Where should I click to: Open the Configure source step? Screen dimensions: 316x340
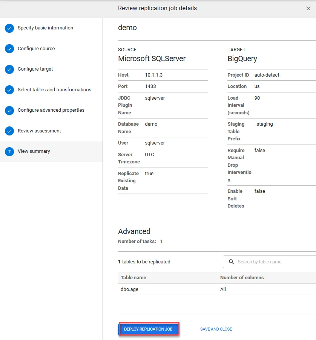click(x=36, y=49)
